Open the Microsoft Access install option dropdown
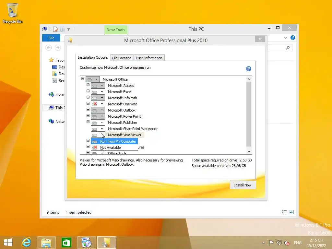 (98, 86)
